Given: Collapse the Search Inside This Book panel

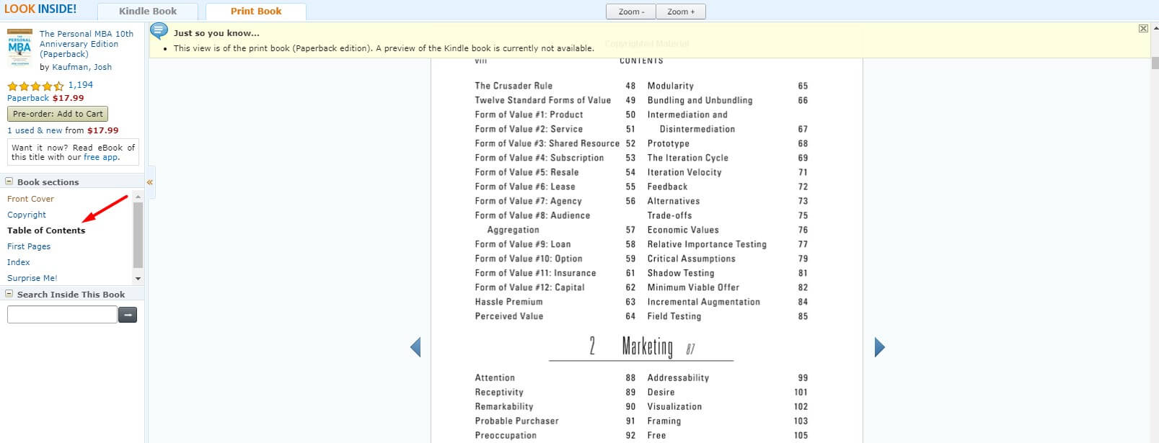Looking at the screenshot, I should coord(9,294).
